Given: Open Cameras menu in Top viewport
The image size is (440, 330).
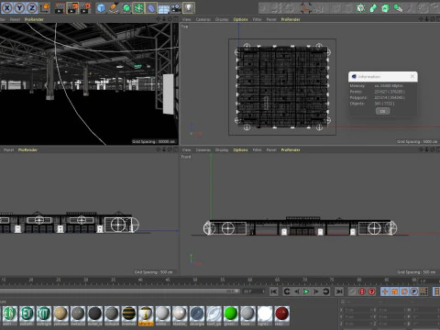Looking at the screenshot, I should coord(203,19).
